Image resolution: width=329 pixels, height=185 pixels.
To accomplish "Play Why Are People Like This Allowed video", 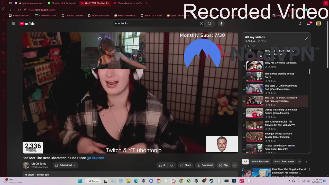I will click(x=275, y=125).
